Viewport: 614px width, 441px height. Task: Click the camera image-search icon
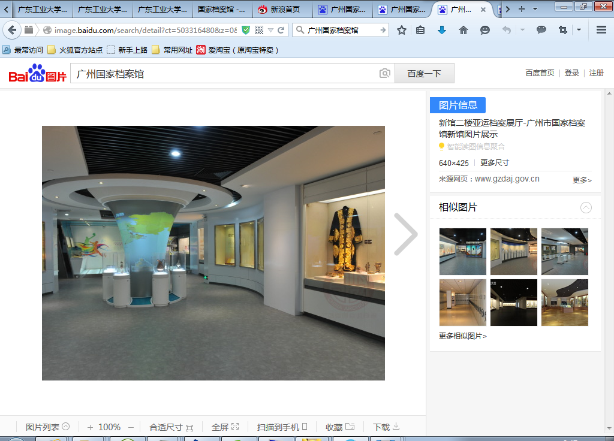385,74
